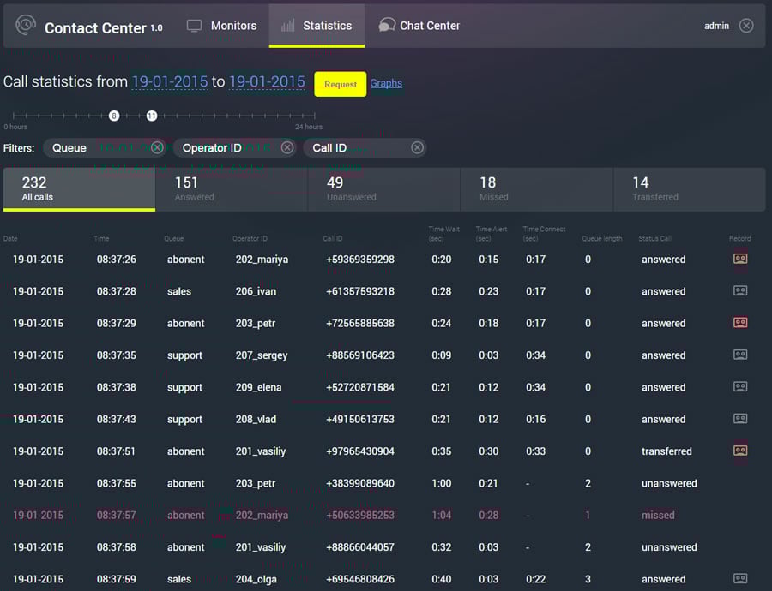Click the 8-hour handle on the time slider
The height and width of the screenshot is (591, 772).
114,116
